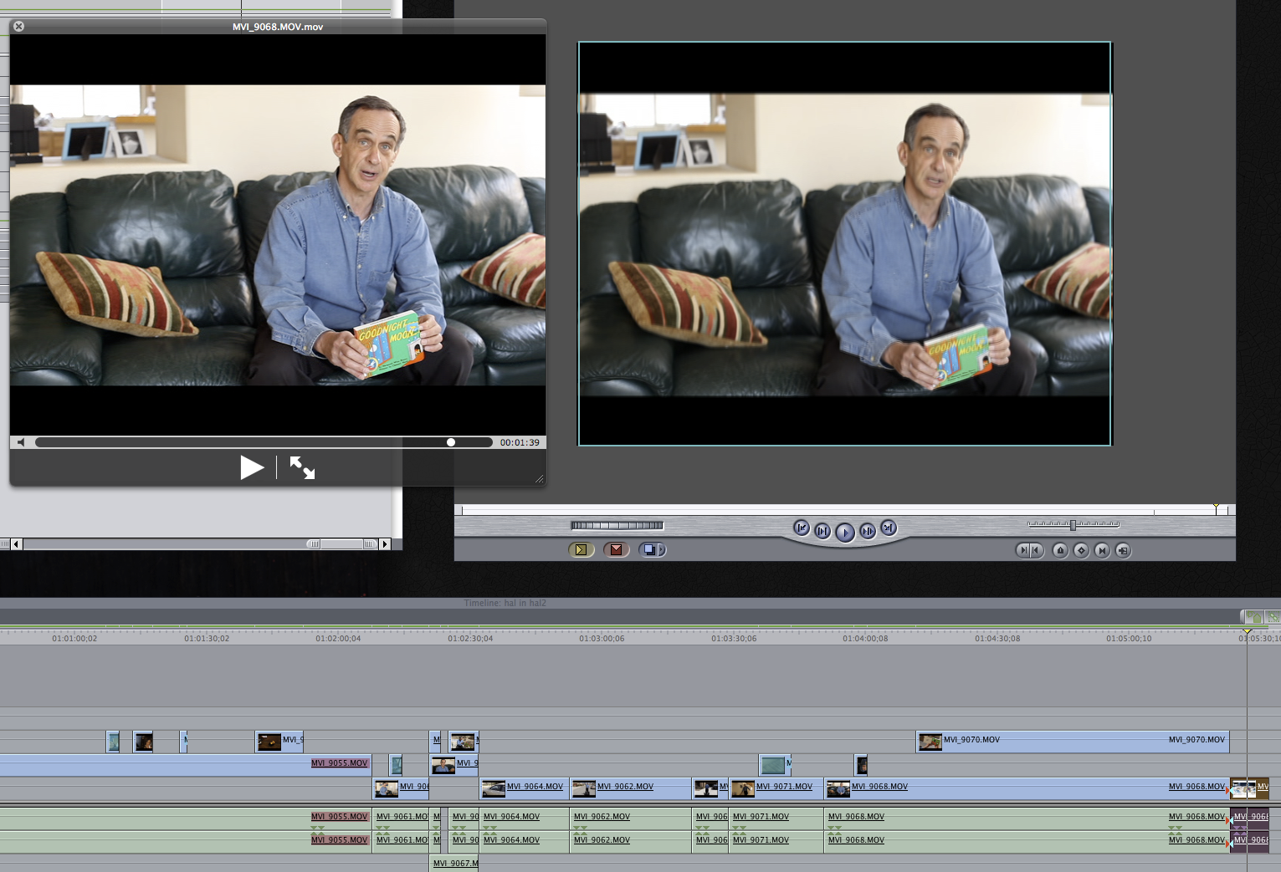
Task: Click the 'Timeline: hal in hal2' title
Action: coord(505,603)
